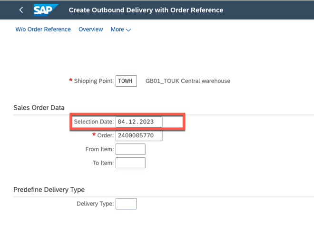This screenshot has width=314, height=236.
Task: Click the Order number input field
Action: (139, 136)
